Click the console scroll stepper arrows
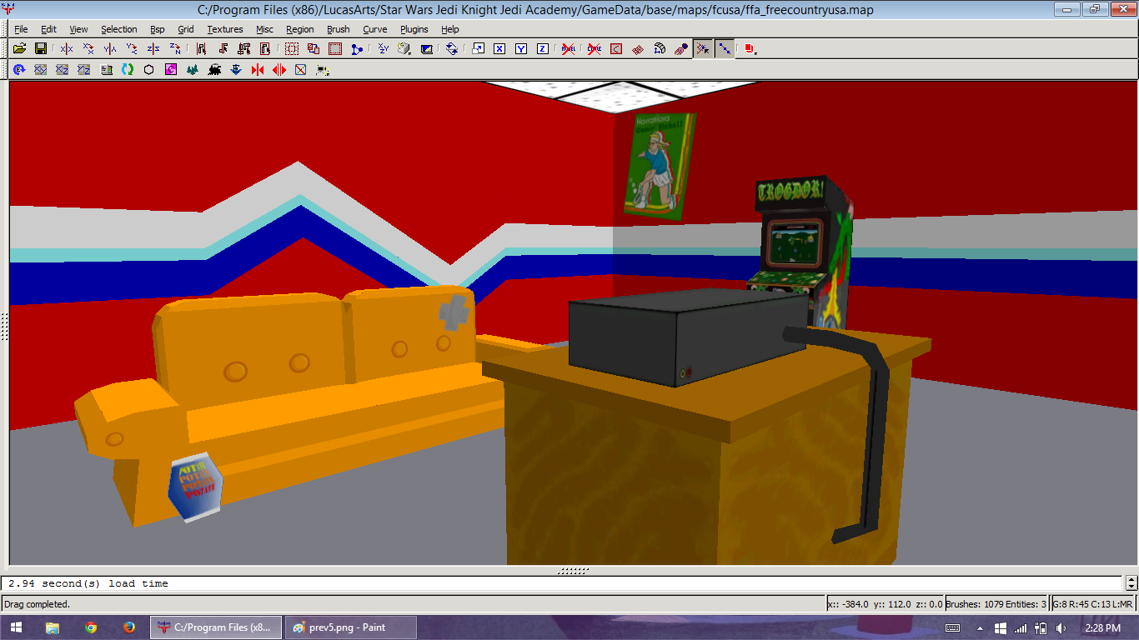The width and height of the screenshot is (1139, 640). tap(1131, 583)
